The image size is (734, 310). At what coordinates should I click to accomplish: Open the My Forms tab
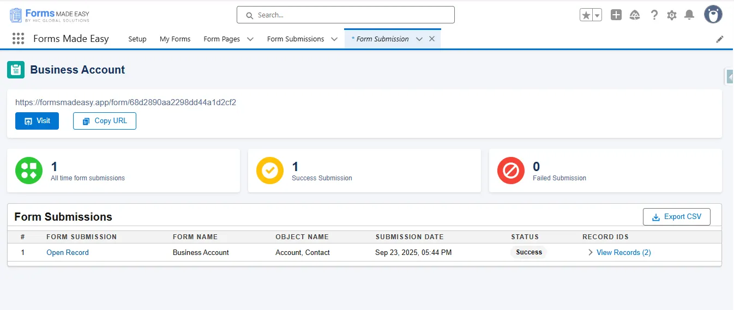175,39
